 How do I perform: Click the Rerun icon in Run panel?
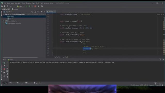tap(4, 63)
